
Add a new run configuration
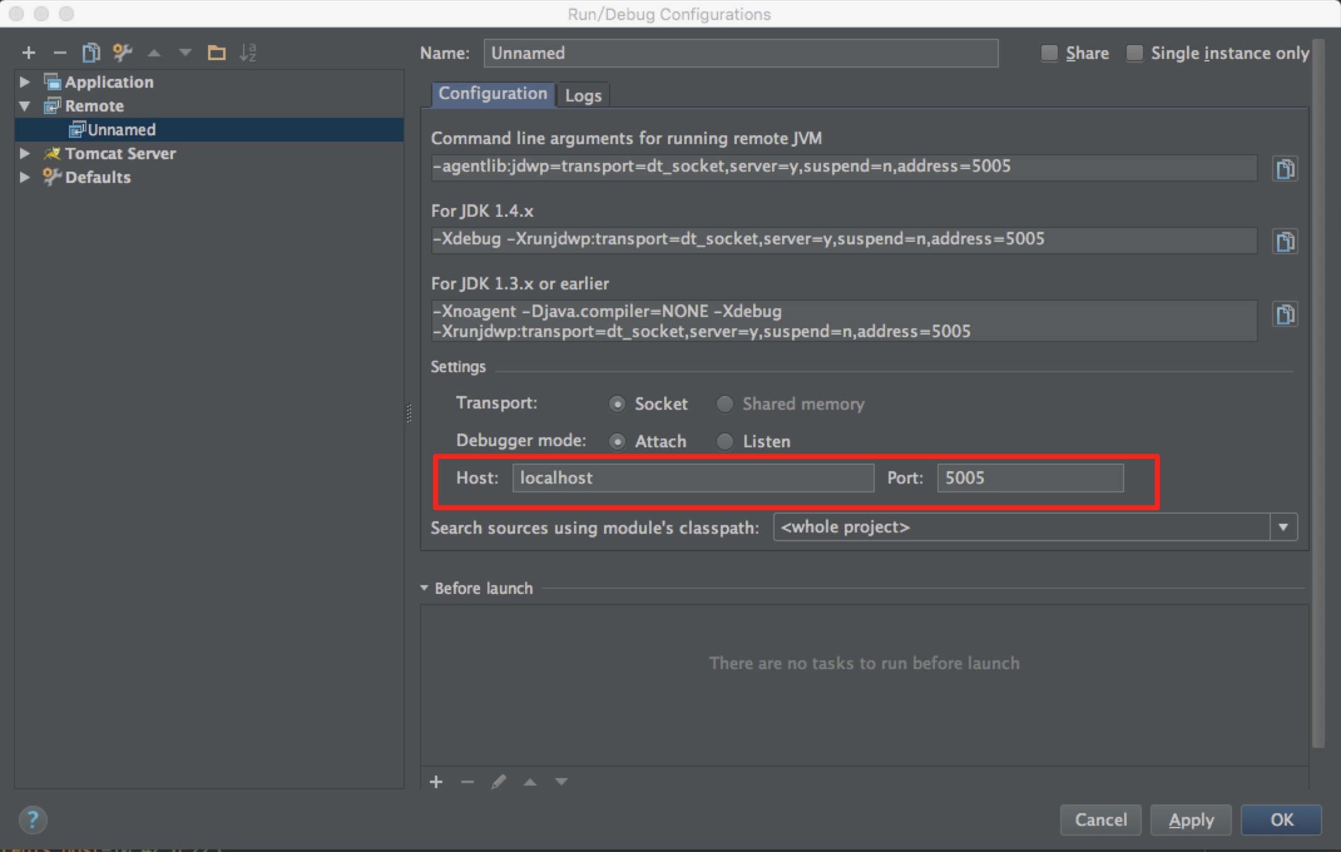(x=28, y=53)
